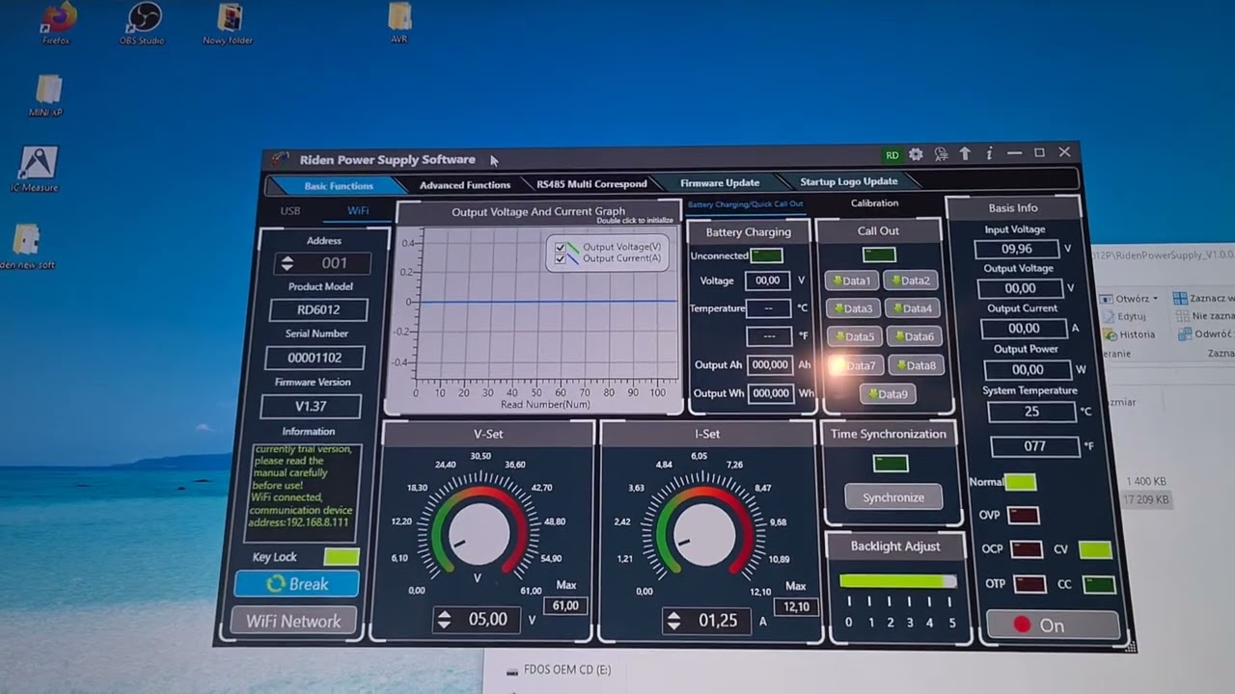1235x694 pixels.
Task: Recall memory Data3
Action: click(x=853, y=309)
